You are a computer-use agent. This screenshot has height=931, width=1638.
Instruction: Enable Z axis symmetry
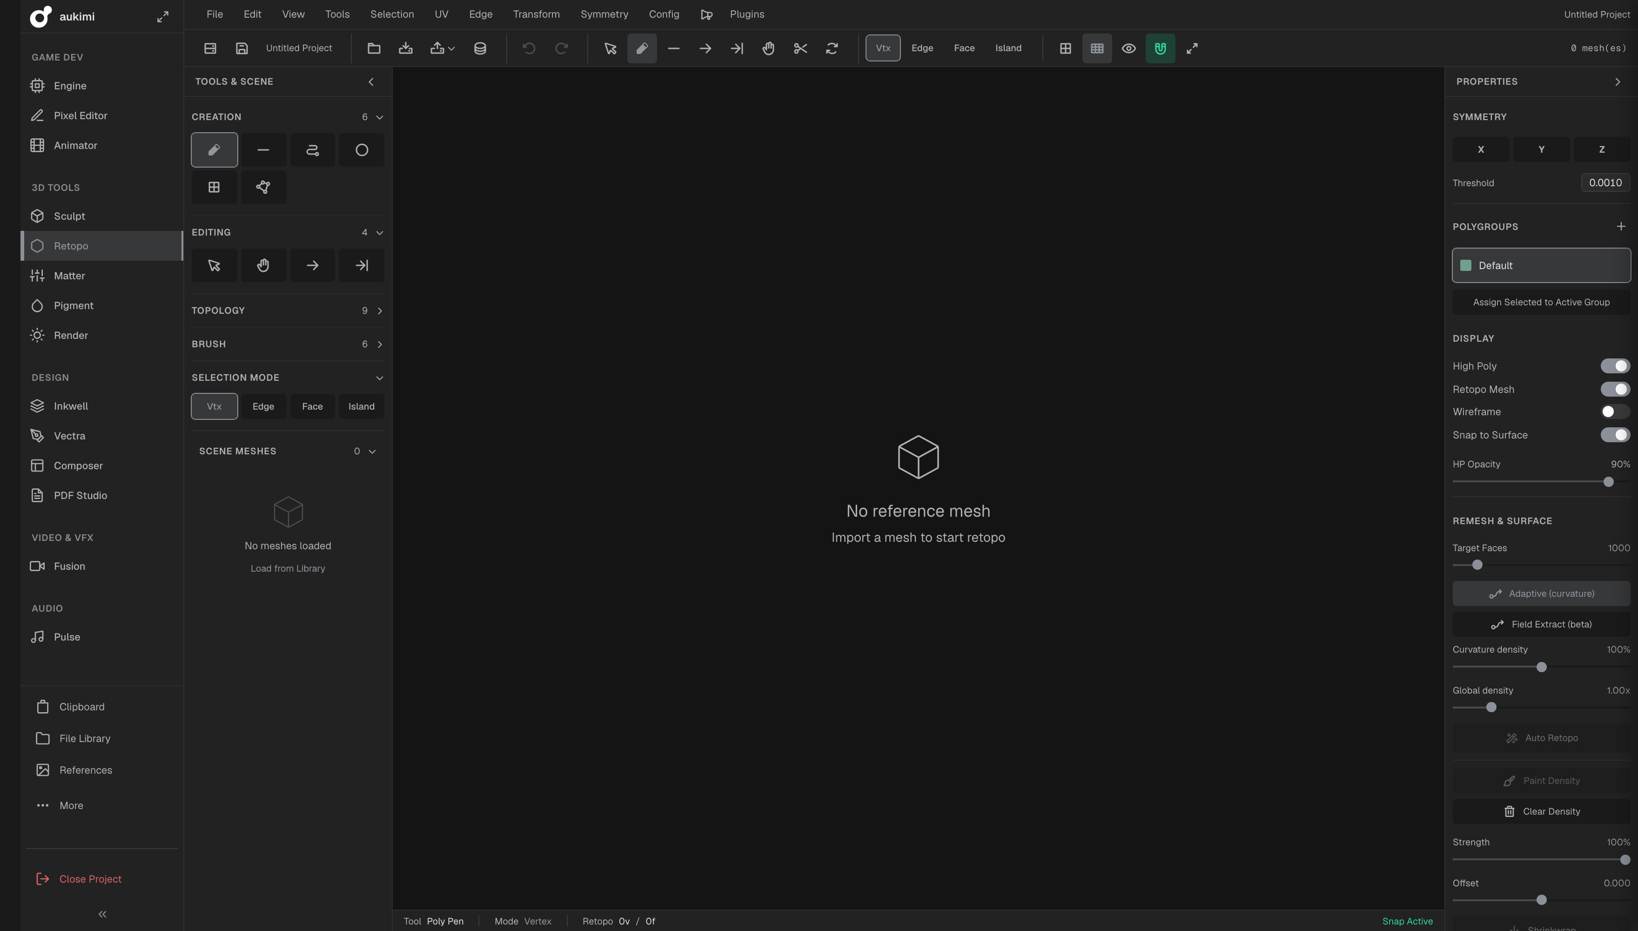[1602, 149]
